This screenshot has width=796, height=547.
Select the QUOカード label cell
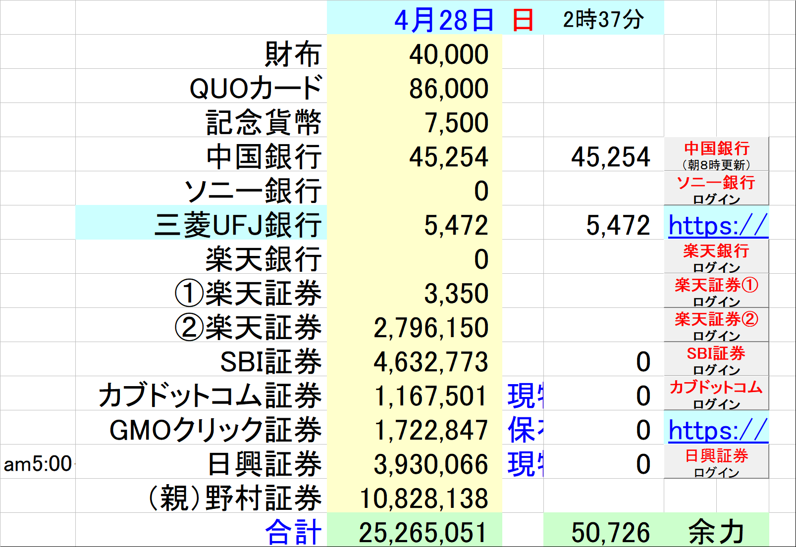coord(201,86)
